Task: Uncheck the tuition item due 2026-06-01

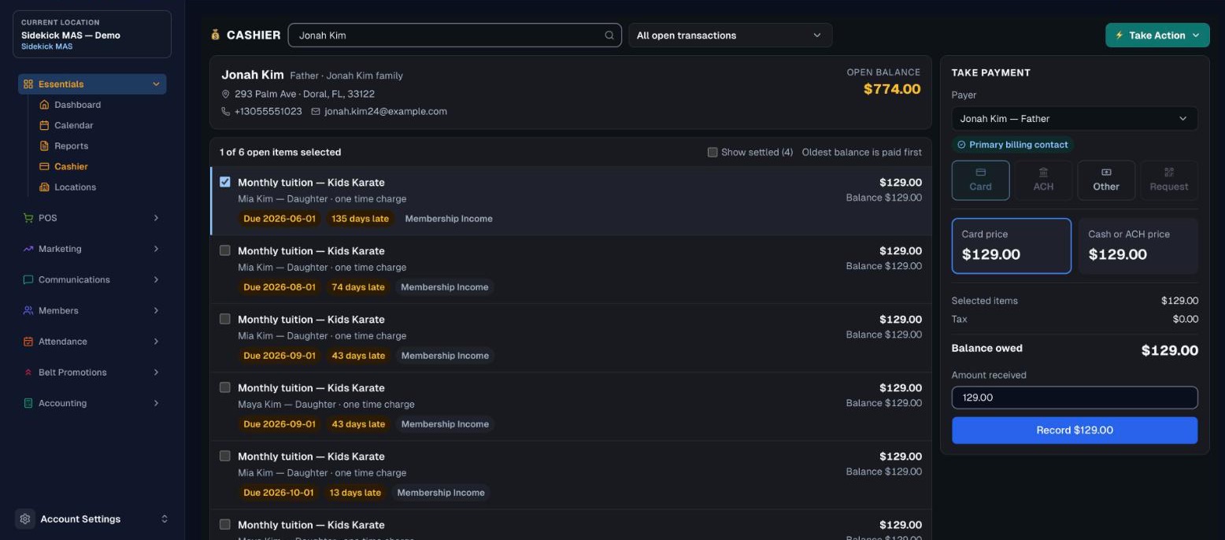Action: (x=225, y=182)
